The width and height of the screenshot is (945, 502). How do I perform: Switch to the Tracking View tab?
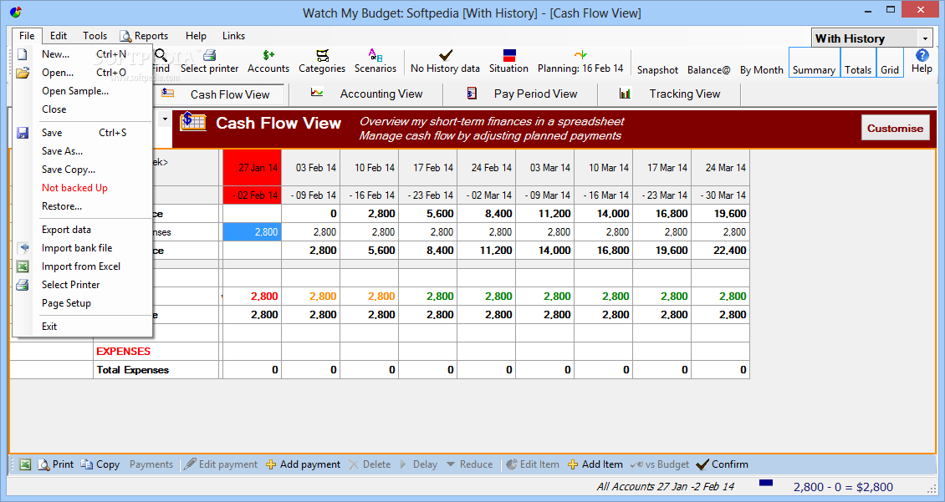(x=670, y=94)
